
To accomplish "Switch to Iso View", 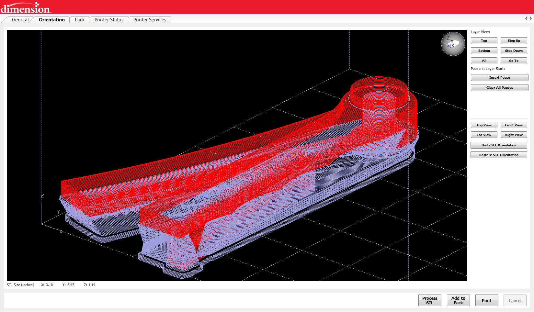I will (484, 135).
